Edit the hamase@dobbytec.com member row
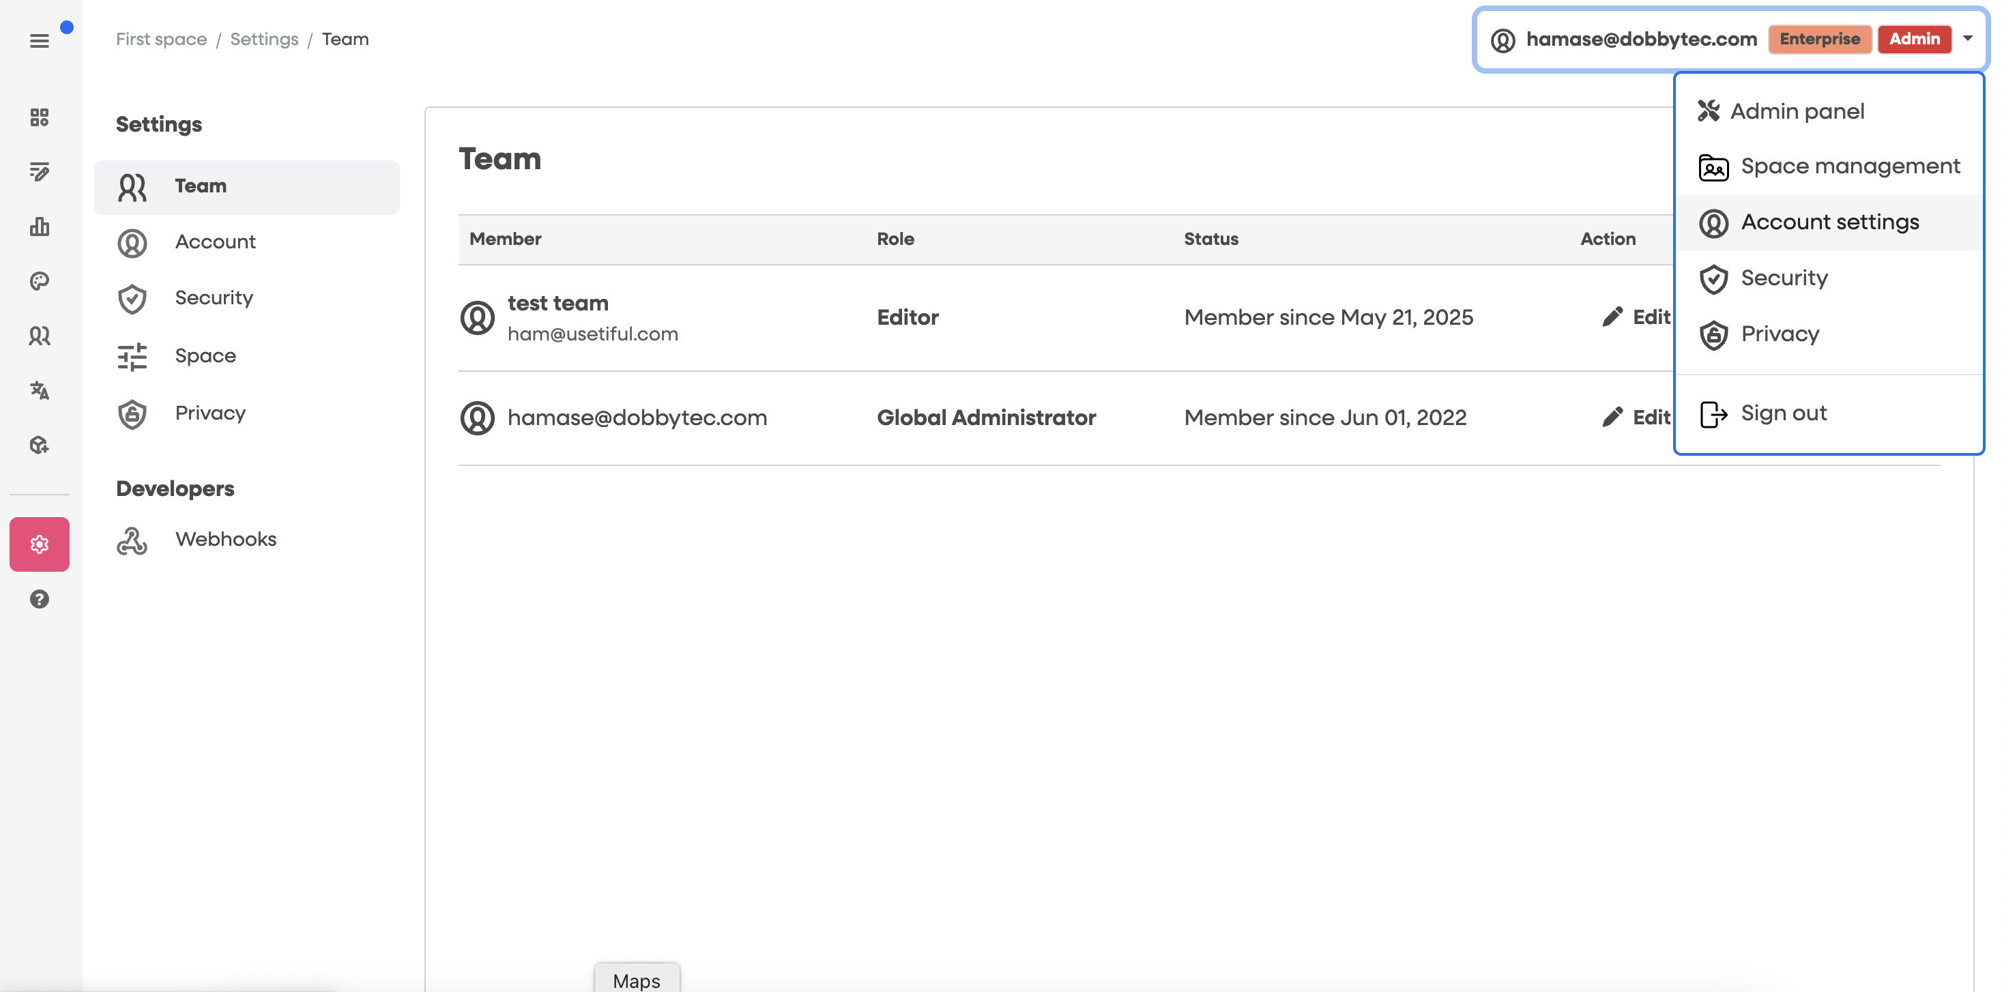 (1637, 417)
